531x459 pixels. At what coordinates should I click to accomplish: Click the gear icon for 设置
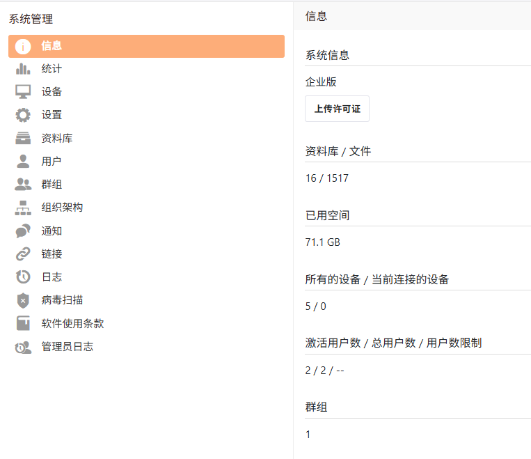coord(23,115)
